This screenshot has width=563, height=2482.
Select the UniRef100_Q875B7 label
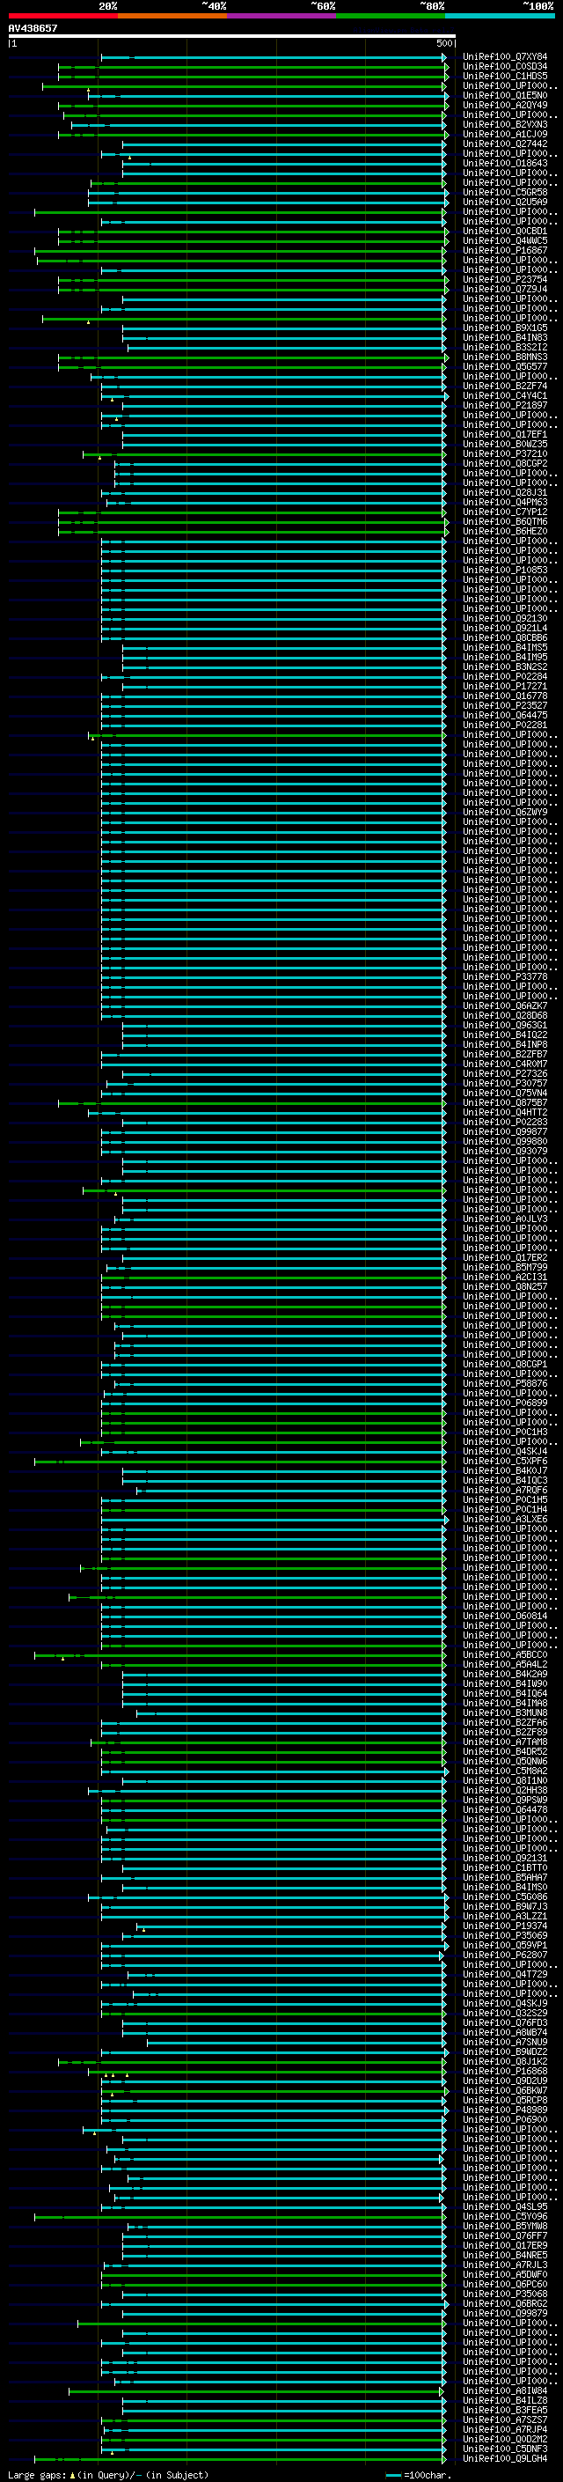tap(505, 1102)
